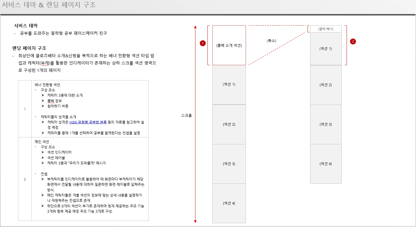Click the 배너 전환형 섹션 table heading
This screenshot has width=416, height=227.
click(x=47, y=85)
